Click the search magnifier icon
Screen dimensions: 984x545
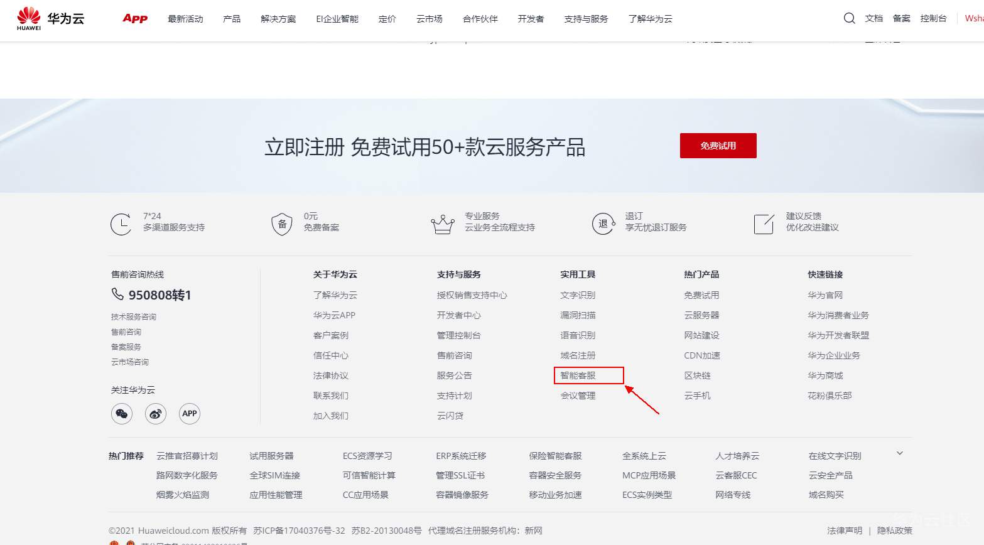pos(849,18)
